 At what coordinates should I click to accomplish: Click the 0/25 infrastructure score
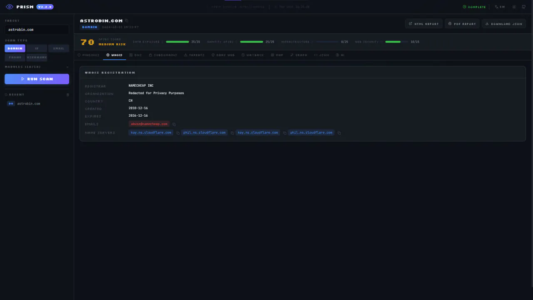344,42
